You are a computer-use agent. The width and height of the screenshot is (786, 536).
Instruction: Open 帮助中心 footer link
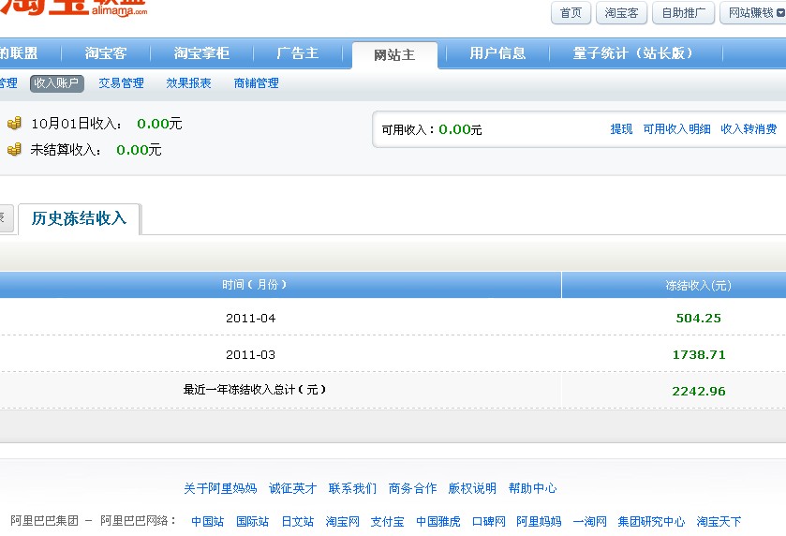pyautogui.click(x=532, y=488)
